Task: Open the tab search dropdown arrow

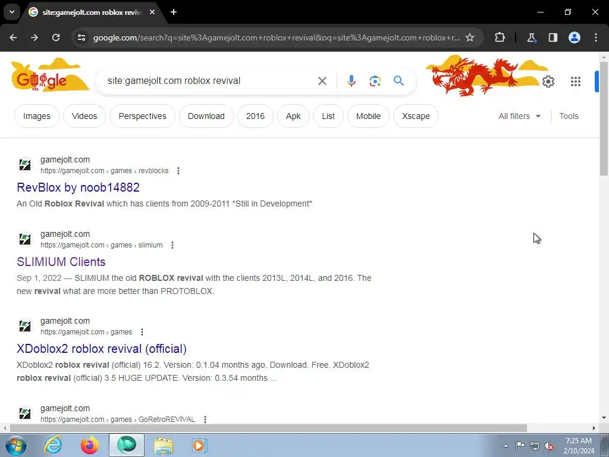Action: point(12,12)
